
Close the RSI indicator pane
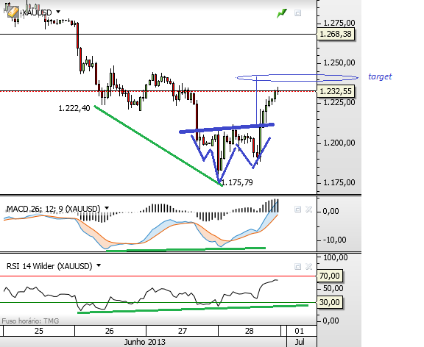tap(309, 267)
